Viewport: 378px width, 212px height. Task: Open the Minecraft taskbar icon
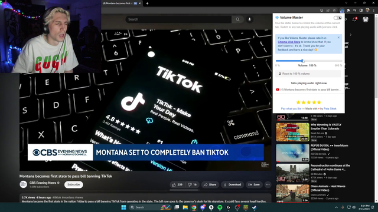point(246,207)
